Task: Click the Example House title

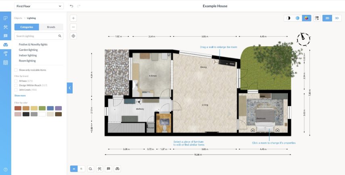Action: pos(215,6)
